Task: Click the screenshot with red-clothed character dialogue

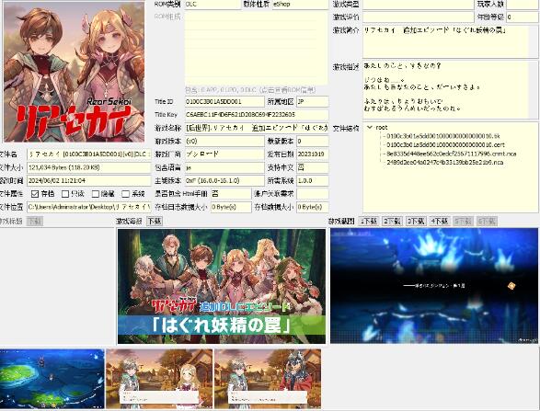Action: click(268, 379)
